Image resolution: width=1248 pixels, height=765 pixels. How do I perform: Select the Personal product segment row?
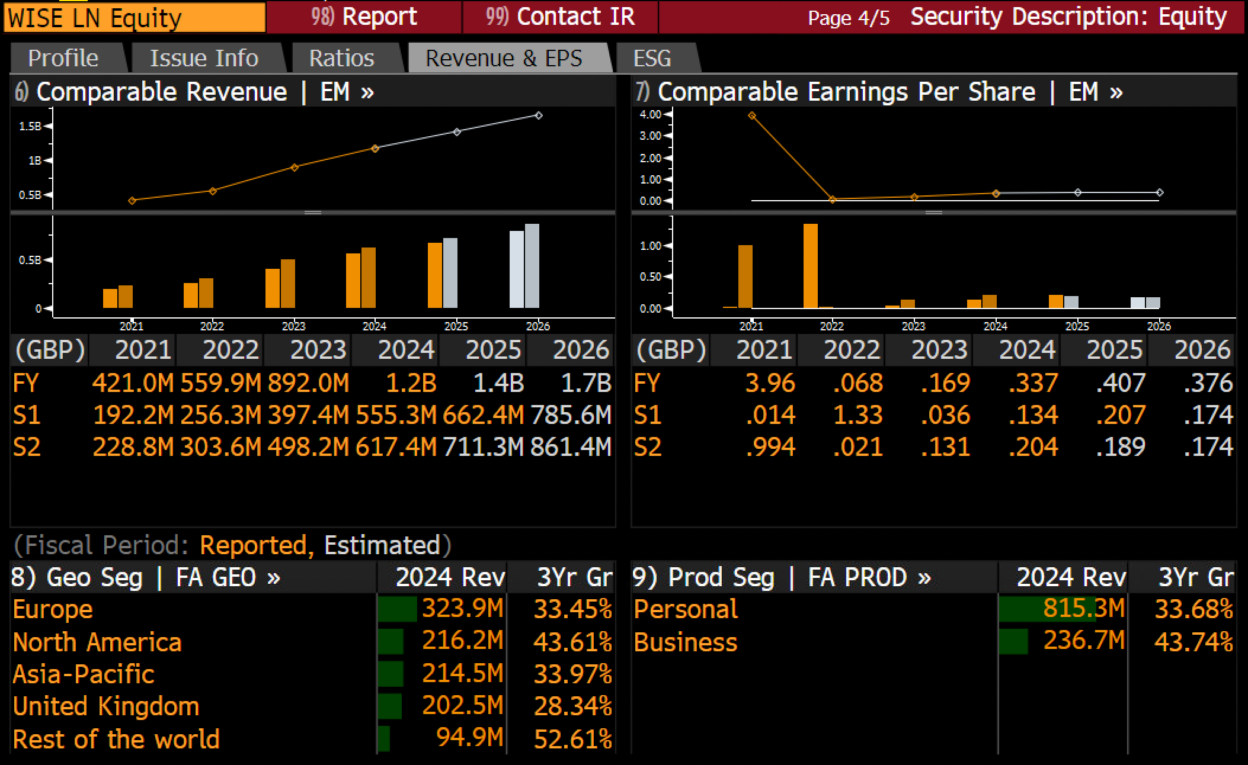934,609
